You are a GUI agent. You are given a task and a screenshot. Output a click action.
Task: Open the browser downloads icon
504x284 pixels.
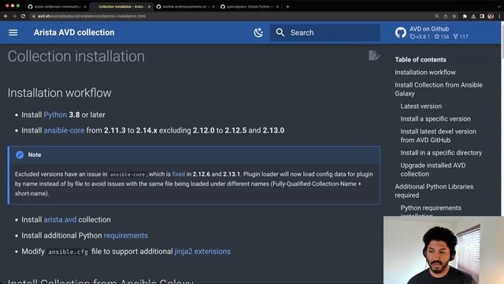coord(473,16)
